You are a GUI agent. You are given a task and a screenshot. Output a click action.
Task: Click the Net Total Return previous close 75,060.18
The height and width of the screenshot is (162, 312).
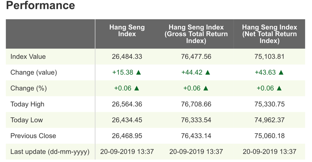(269, 136)
